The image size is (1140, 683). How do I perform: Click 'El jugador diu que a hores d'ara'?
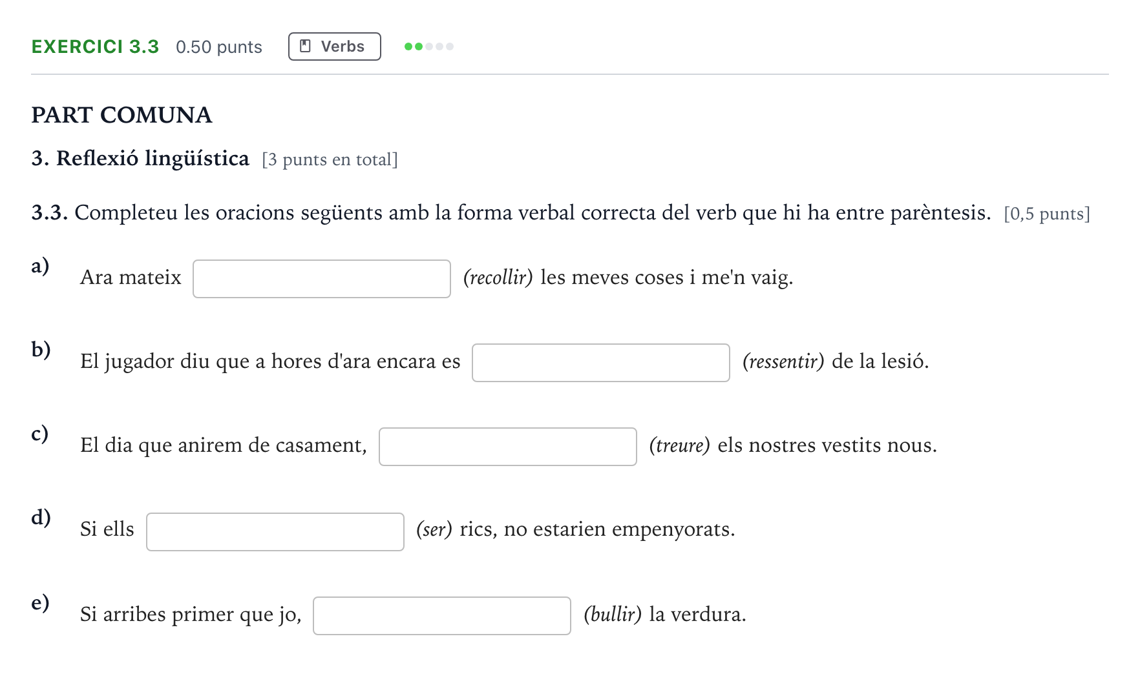coord(226,362)
